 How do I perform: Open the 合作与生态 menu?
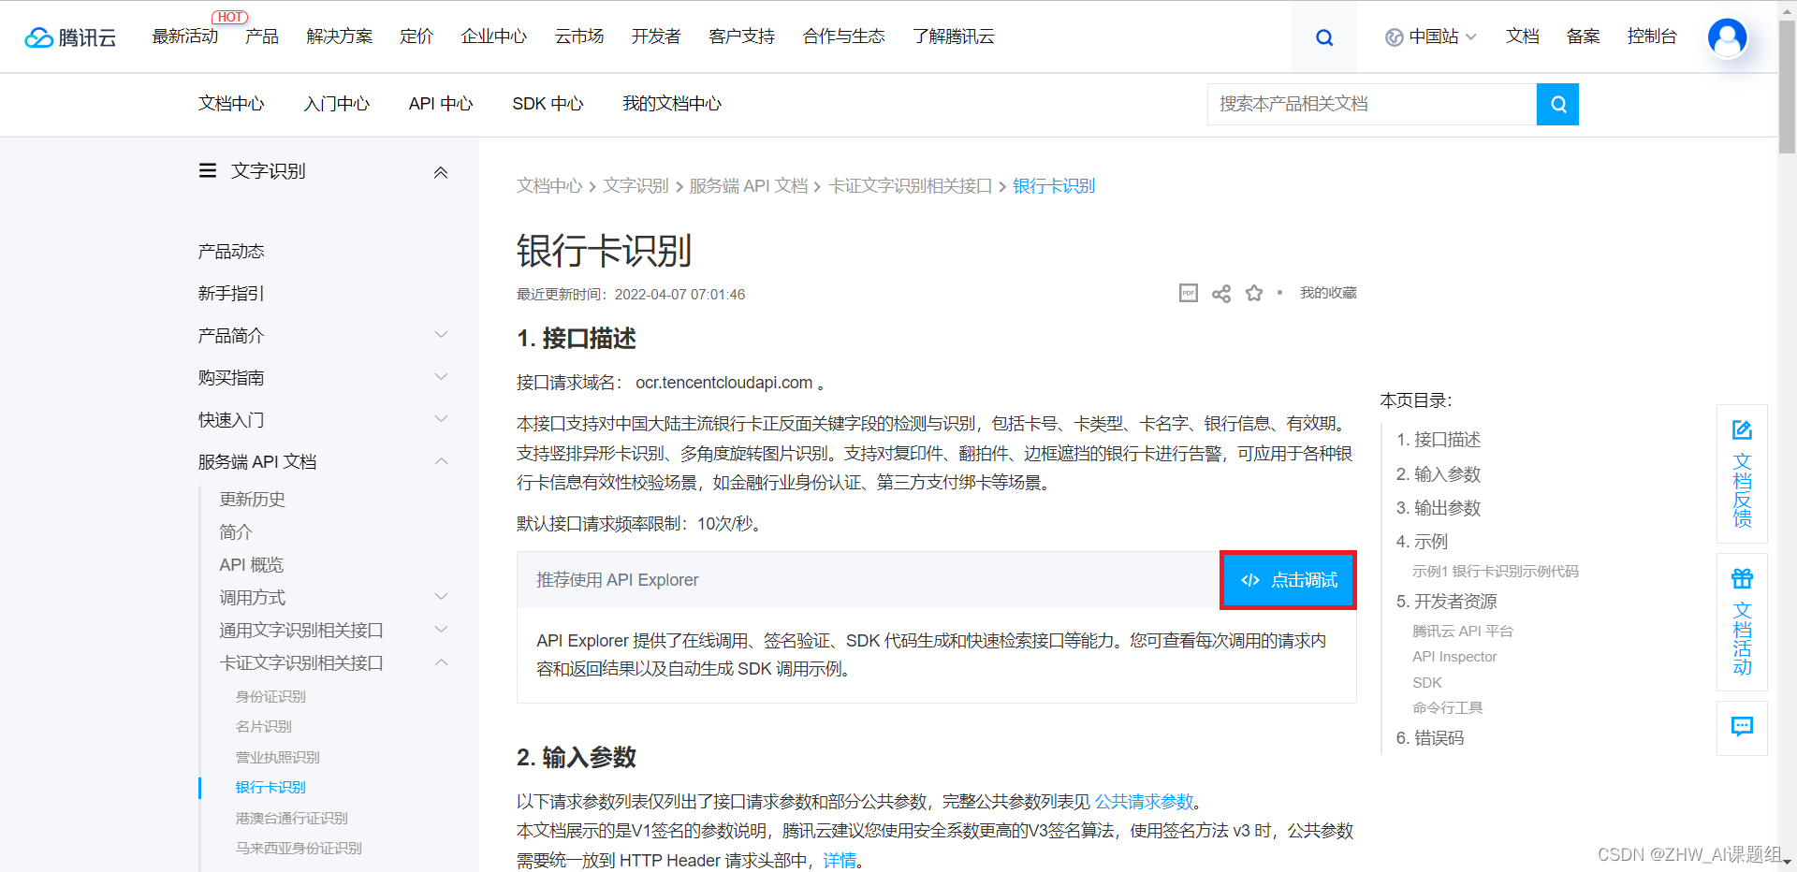point(844,36)
